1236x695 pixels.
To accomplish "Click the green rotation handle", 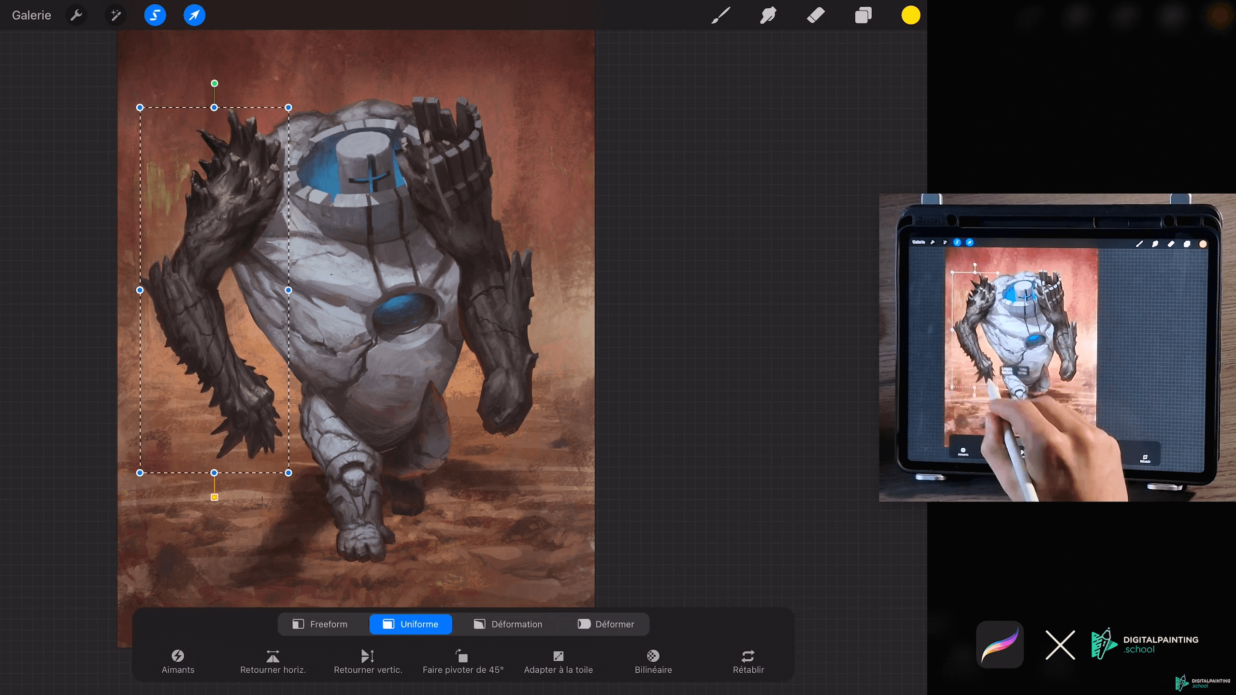I will 215,84.
